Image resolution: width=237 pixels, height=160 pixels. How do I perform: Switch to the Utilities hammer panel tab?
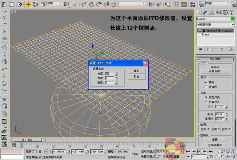[232, 12]
